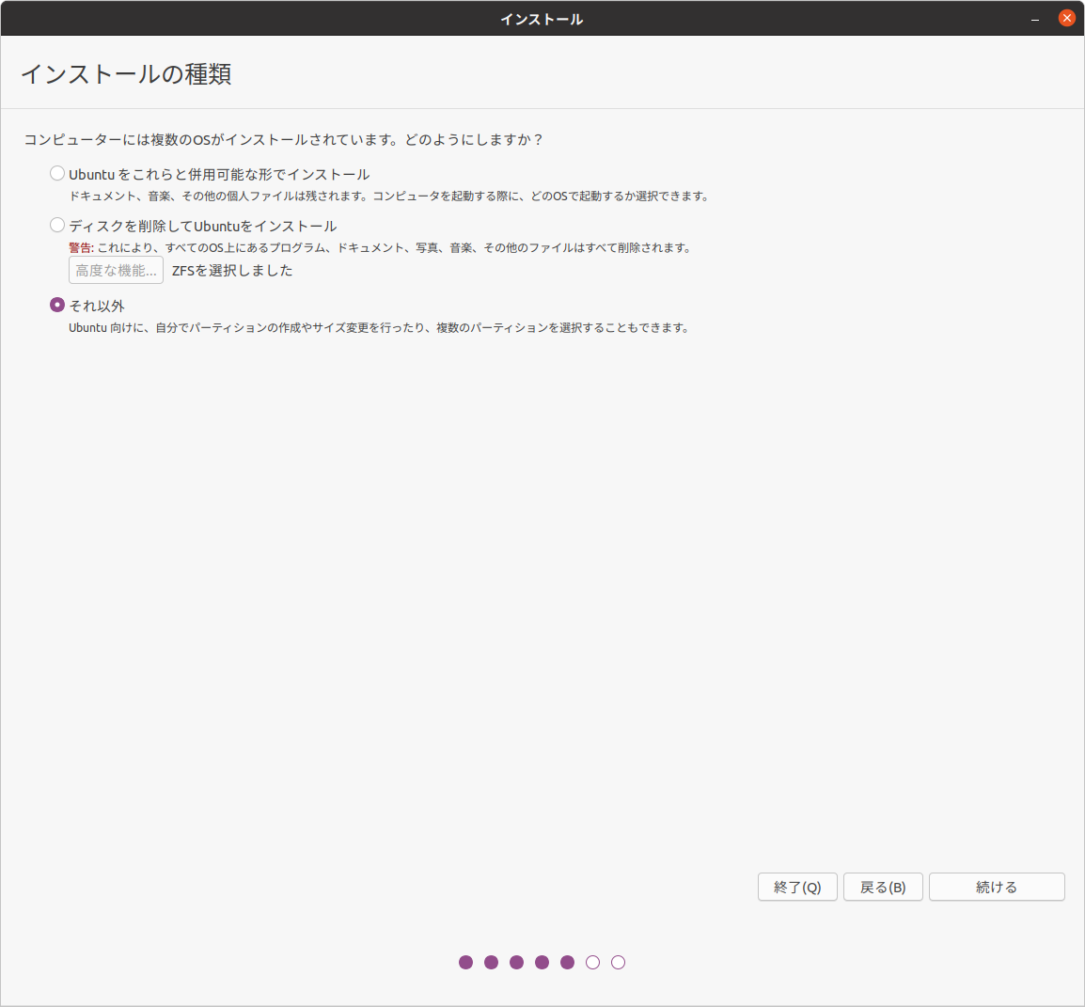
Task: Click the question text "コンピューターには複数のOSが…"
Action: pyautogui.click(x=284, y=140)
